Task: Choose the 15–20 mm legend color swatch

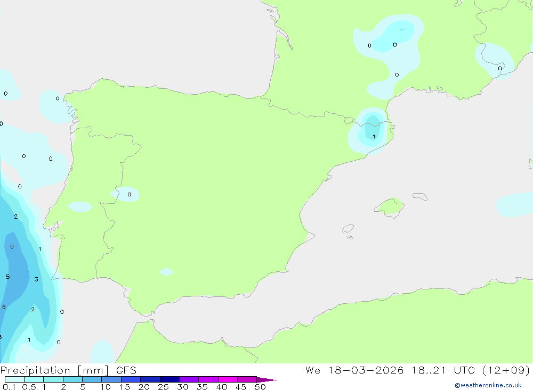Action: point(131,379)
